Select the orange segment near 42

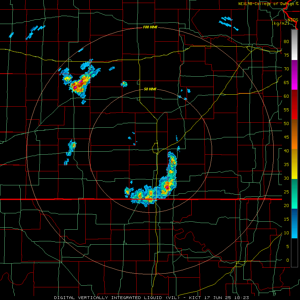coord(294,141)
